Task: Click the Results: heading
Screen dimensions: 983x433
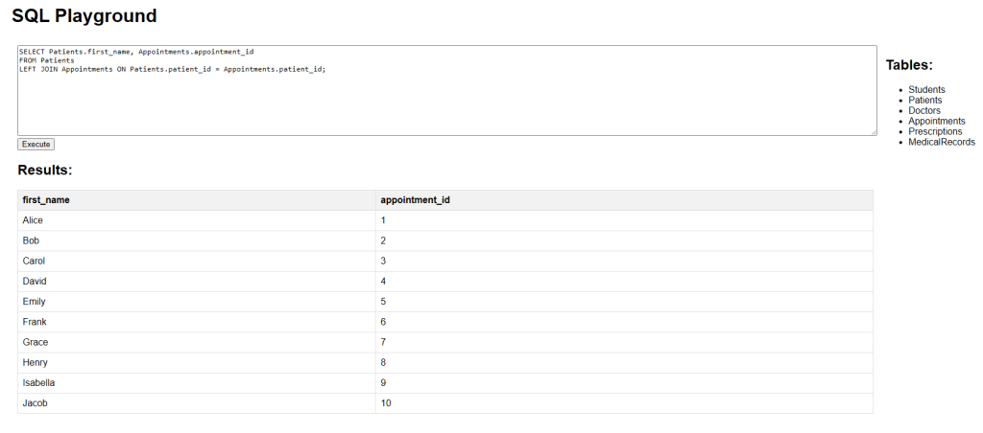Action: 45,171
